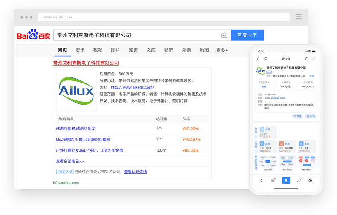This screenshot has width=337, height=215.
Task: Open the 企业图谱 thumbnail on phone
Action: pyautogui.click(x=268, y=163)
